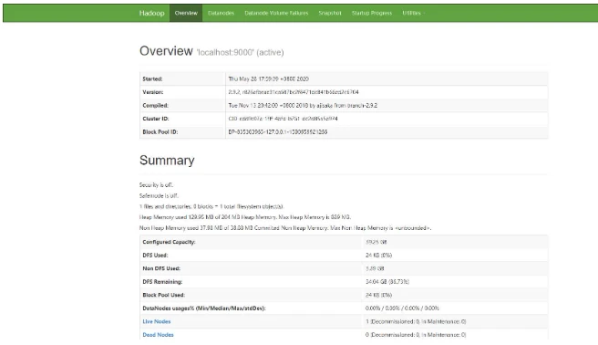Click the Cluster ID value
The width and height of the screenshot is (598, 345).
point(283,119)
